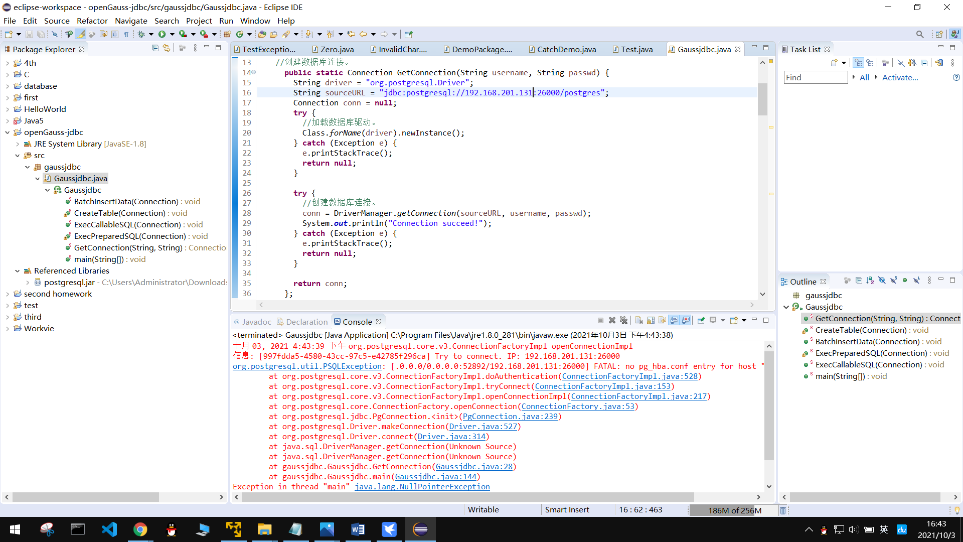Toggle Scroll Lock in Console toolbar

651,320
